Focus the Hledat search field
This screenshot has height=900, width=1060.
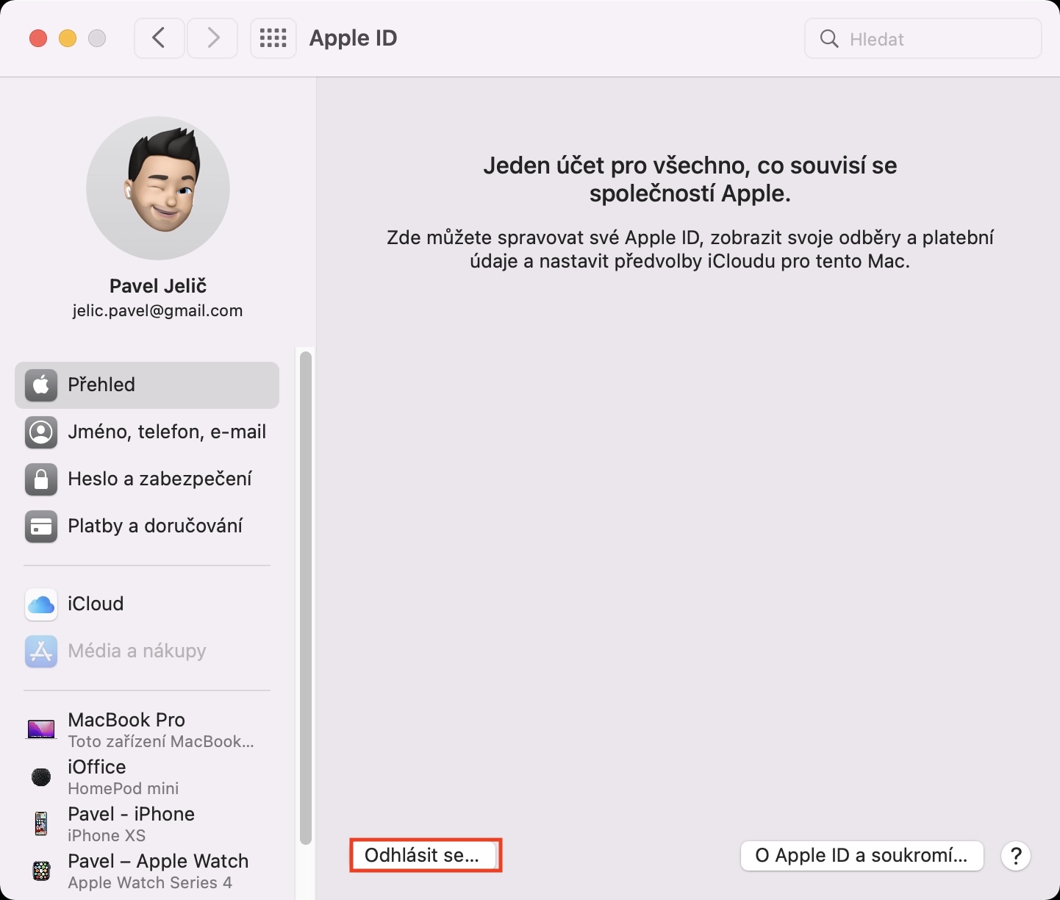[923, 39]
